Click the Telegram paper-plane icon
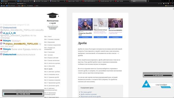 (146, 84)
